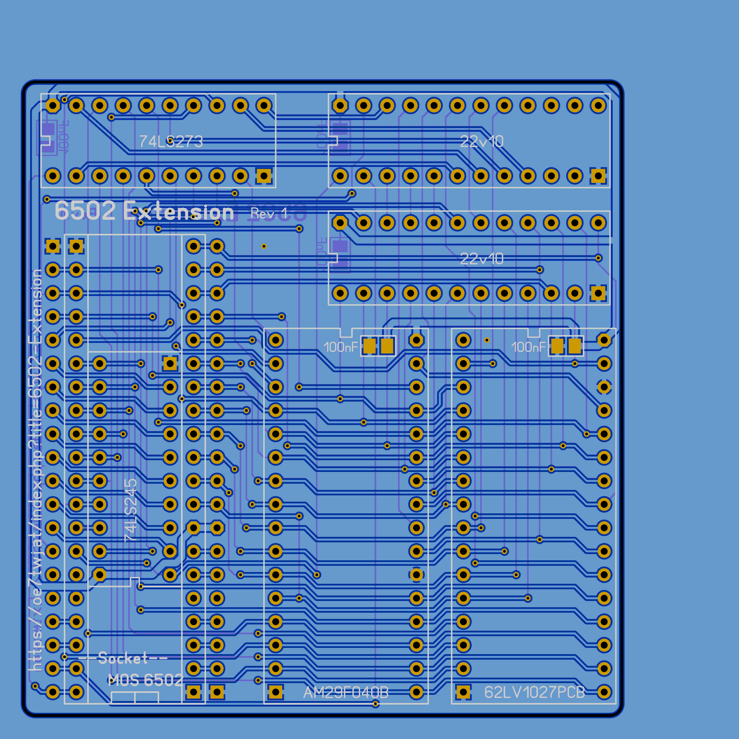Click the "MOS 6502" silkscreen text
This screenshot has height=739, width=739.
tap(145, 680)
